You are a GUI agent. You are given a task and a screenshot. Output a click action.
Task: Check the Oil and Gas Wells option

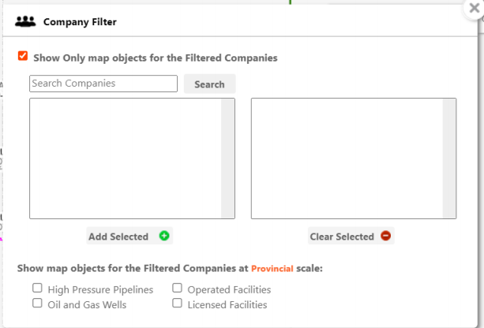(x=37, y=304)
